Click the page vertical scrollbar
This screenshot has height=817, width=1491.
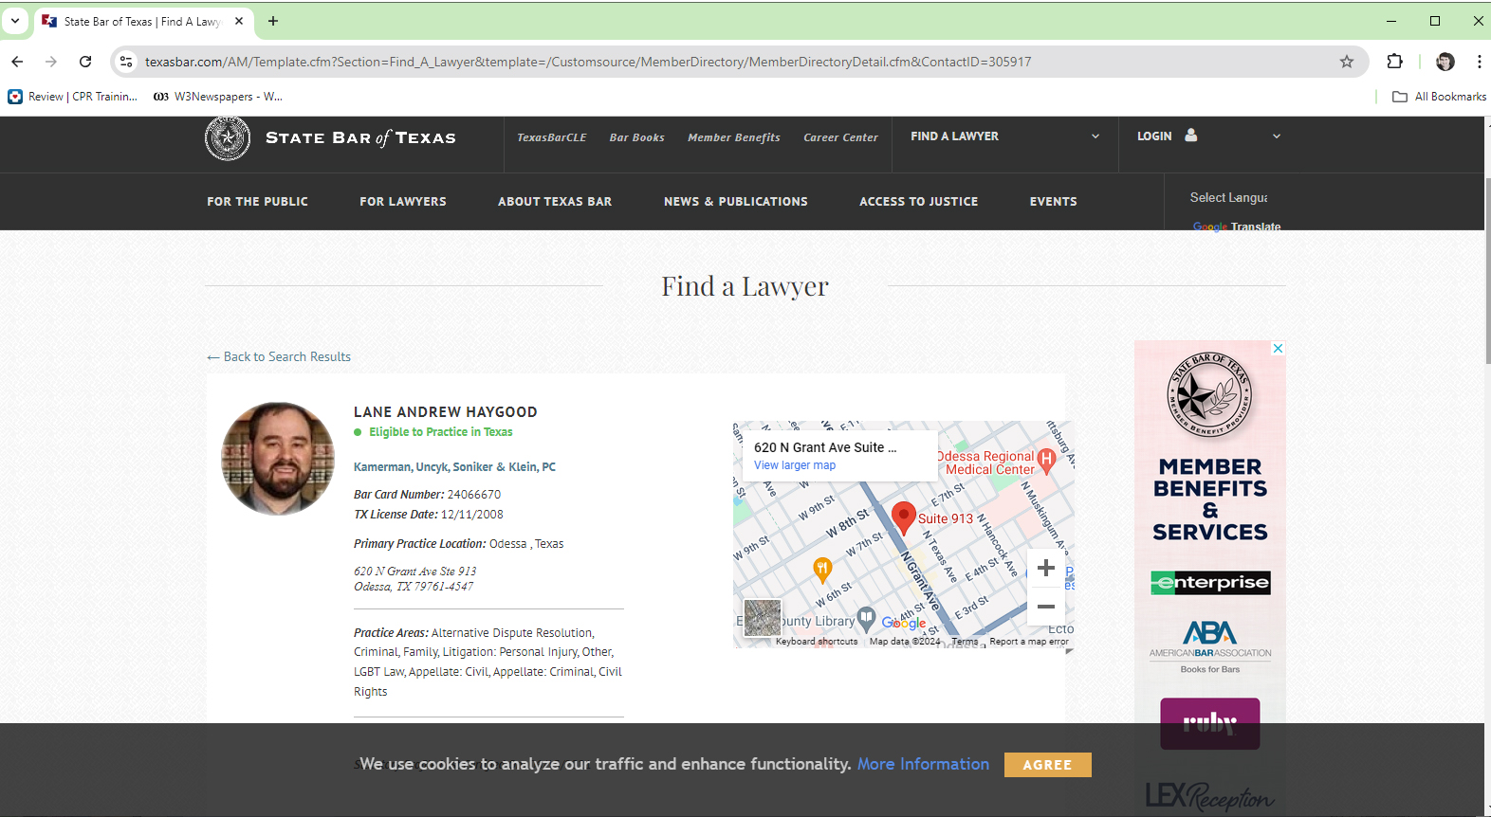click(1486, 270)
